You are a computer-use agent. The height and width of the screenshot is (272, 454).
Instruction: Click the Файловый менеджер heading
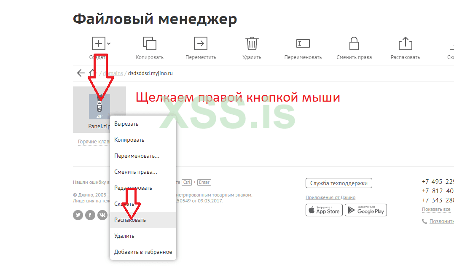pyautogui.click(x=155, y=19)
